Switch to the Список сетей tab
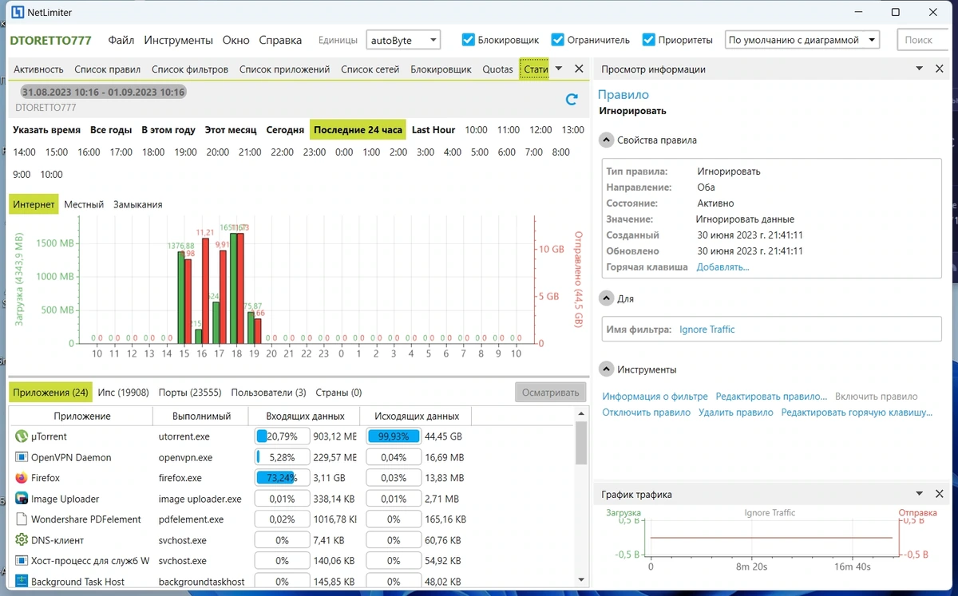Image resolution: width=958 pixels, height=596 pixels. pos(370,69)
